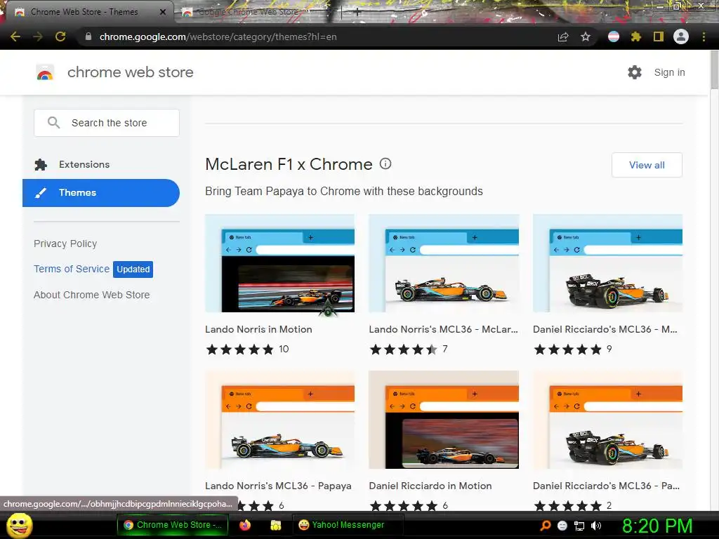The image size is (719, 539).
Task: Share this page from the address bar
Action: click(563, 36)
